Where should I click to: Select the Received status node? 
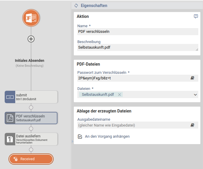[x=31, y=159]
